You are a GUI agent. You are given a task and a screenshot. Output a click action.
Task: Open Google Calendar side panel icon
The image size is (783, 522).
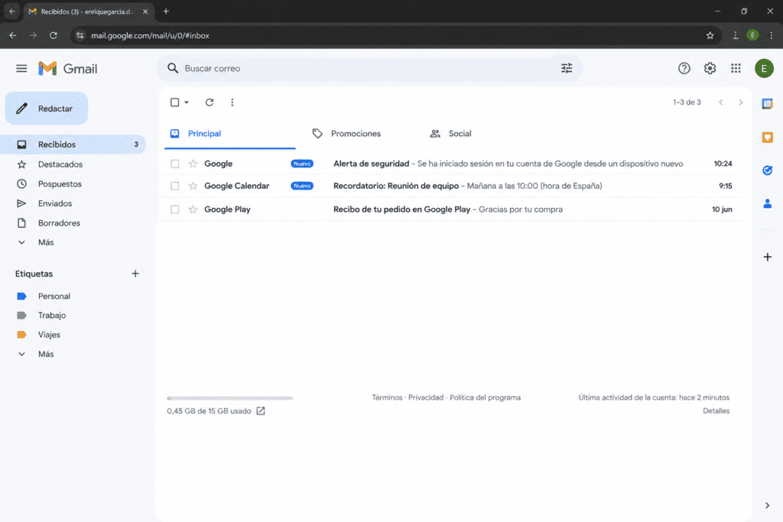(768, 104)
